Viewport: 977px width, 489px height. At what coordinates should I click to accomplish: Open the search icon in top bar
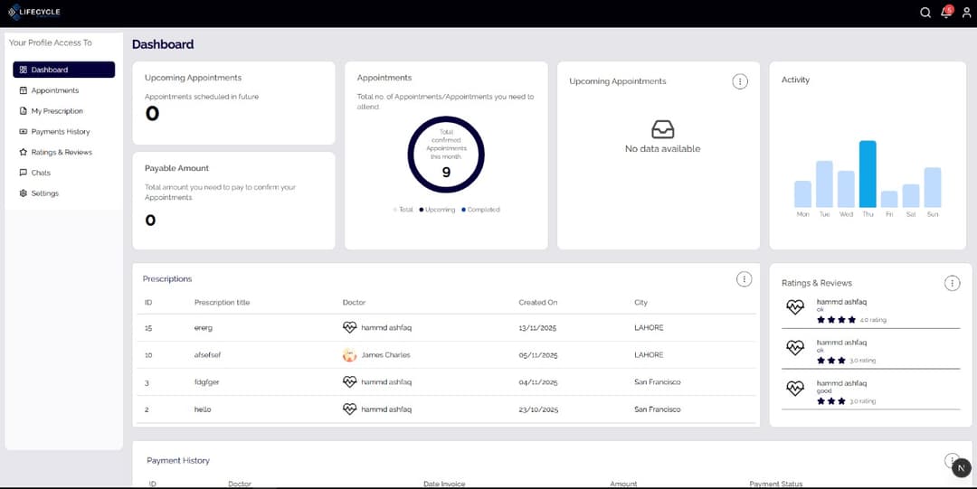tap(925, 13)
